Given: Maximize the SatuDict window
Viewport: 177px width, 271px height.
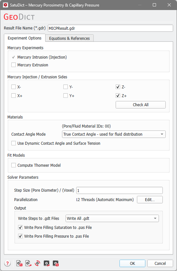Looking at the screenshot, I should (x=154, y=5).
